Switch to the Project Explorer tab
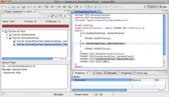Screen dimensions: 169x97 pyautogui.click(x=12, y=12)
